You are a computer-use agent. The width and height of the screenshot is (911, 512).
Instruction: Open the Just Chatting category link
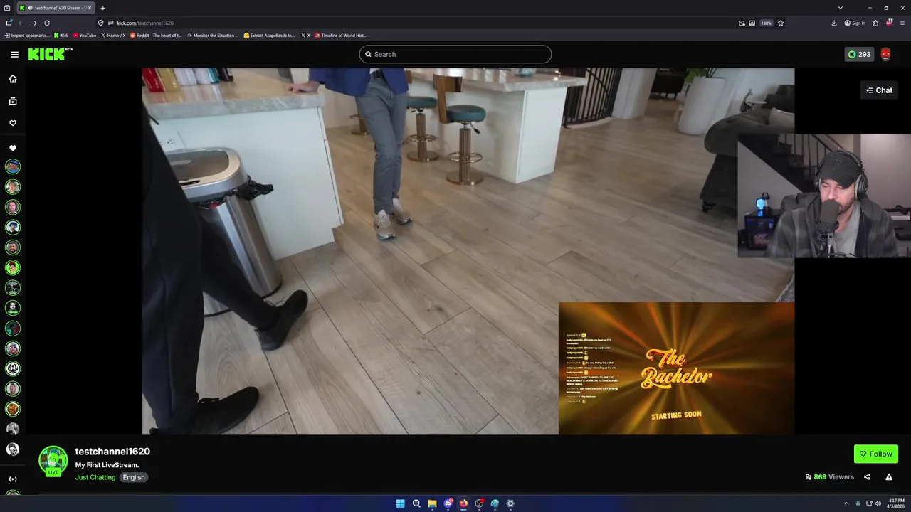(95, 477)
